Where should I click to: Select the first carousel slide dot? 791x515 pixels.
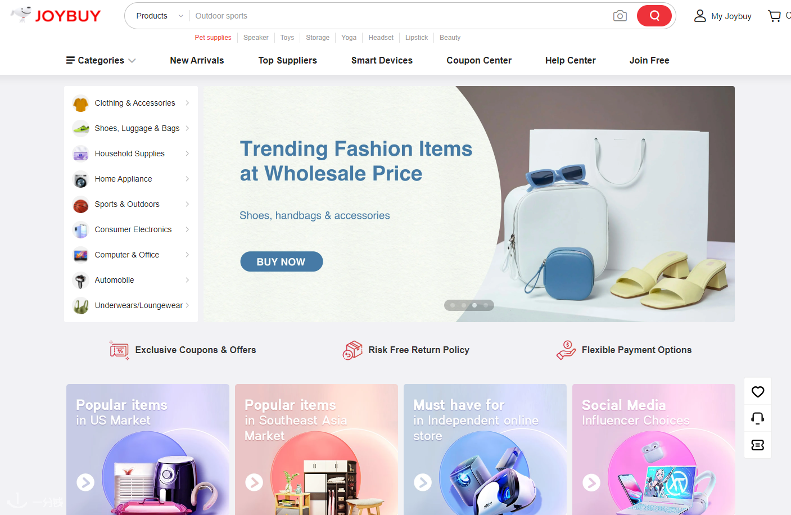(453, 305)
